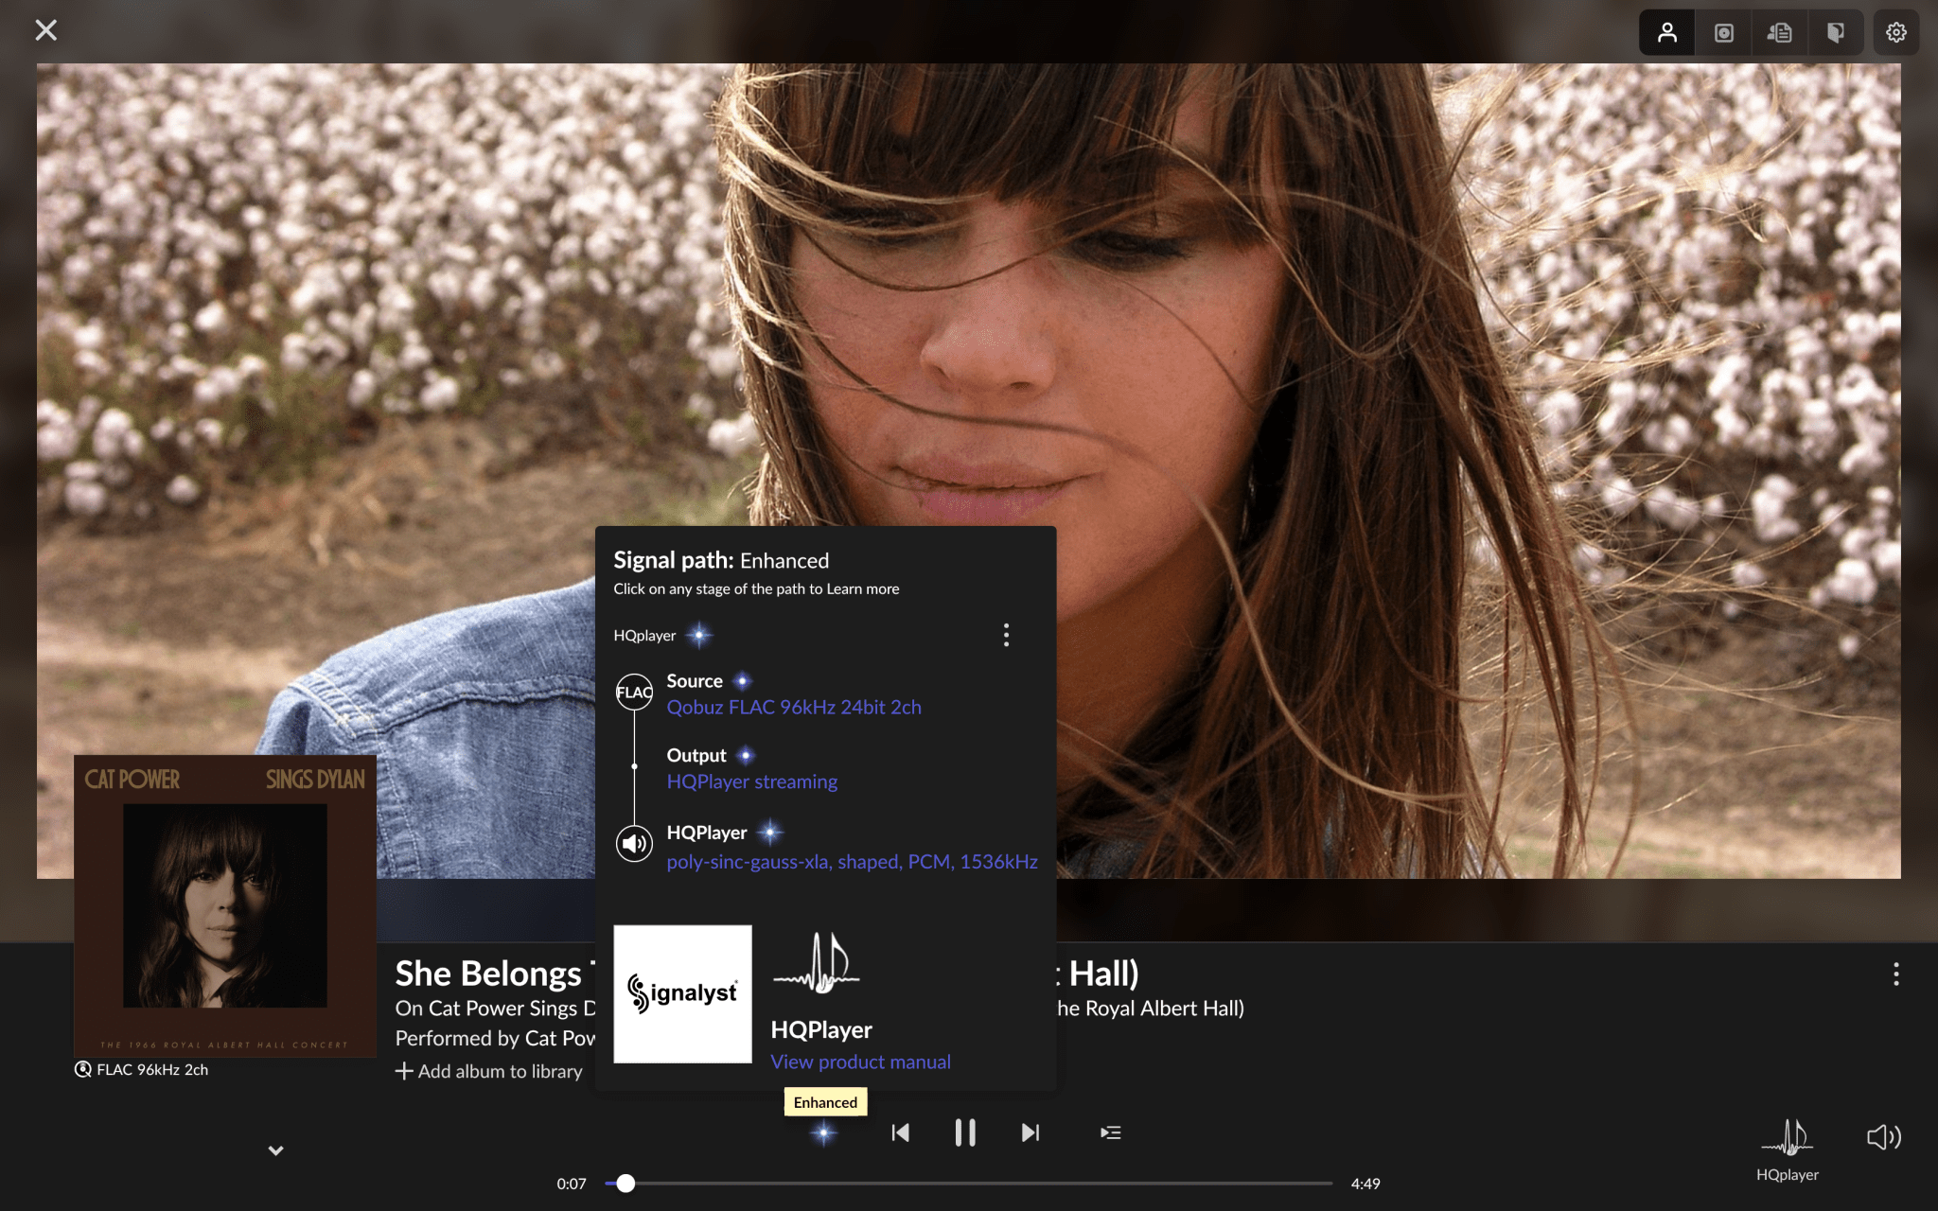Open View product manual link
Viewport: 1938px width, 1211px height.
coord(860,1062)
